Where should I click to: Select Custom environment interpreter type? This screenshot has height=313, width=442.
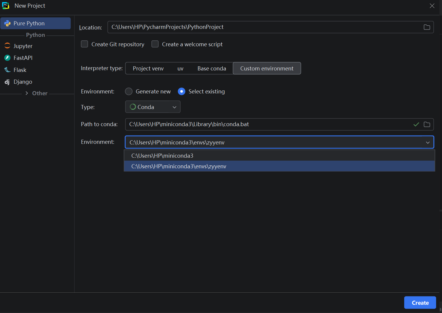(267, 68)
